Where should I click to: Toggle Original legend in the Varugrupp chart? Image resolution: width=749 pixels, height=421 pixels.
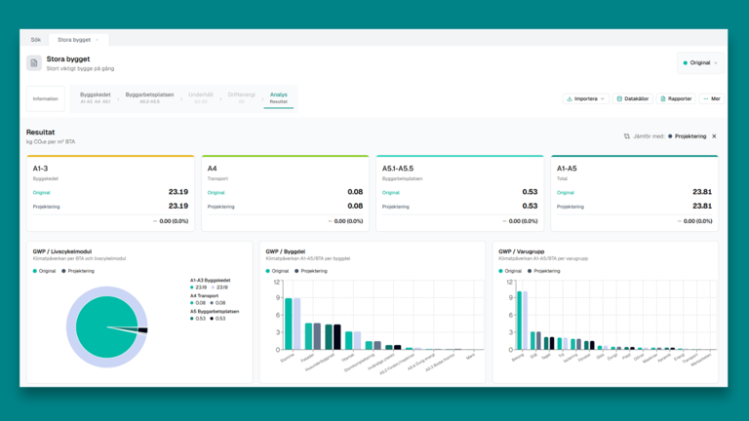513,271
